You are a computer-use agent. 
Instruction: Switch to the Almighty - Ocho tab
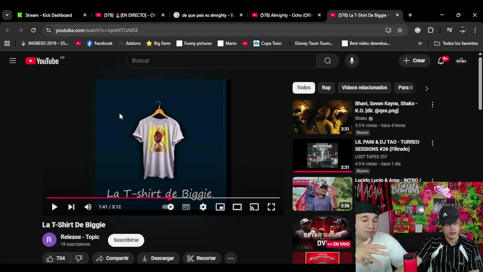click(286, 15)
